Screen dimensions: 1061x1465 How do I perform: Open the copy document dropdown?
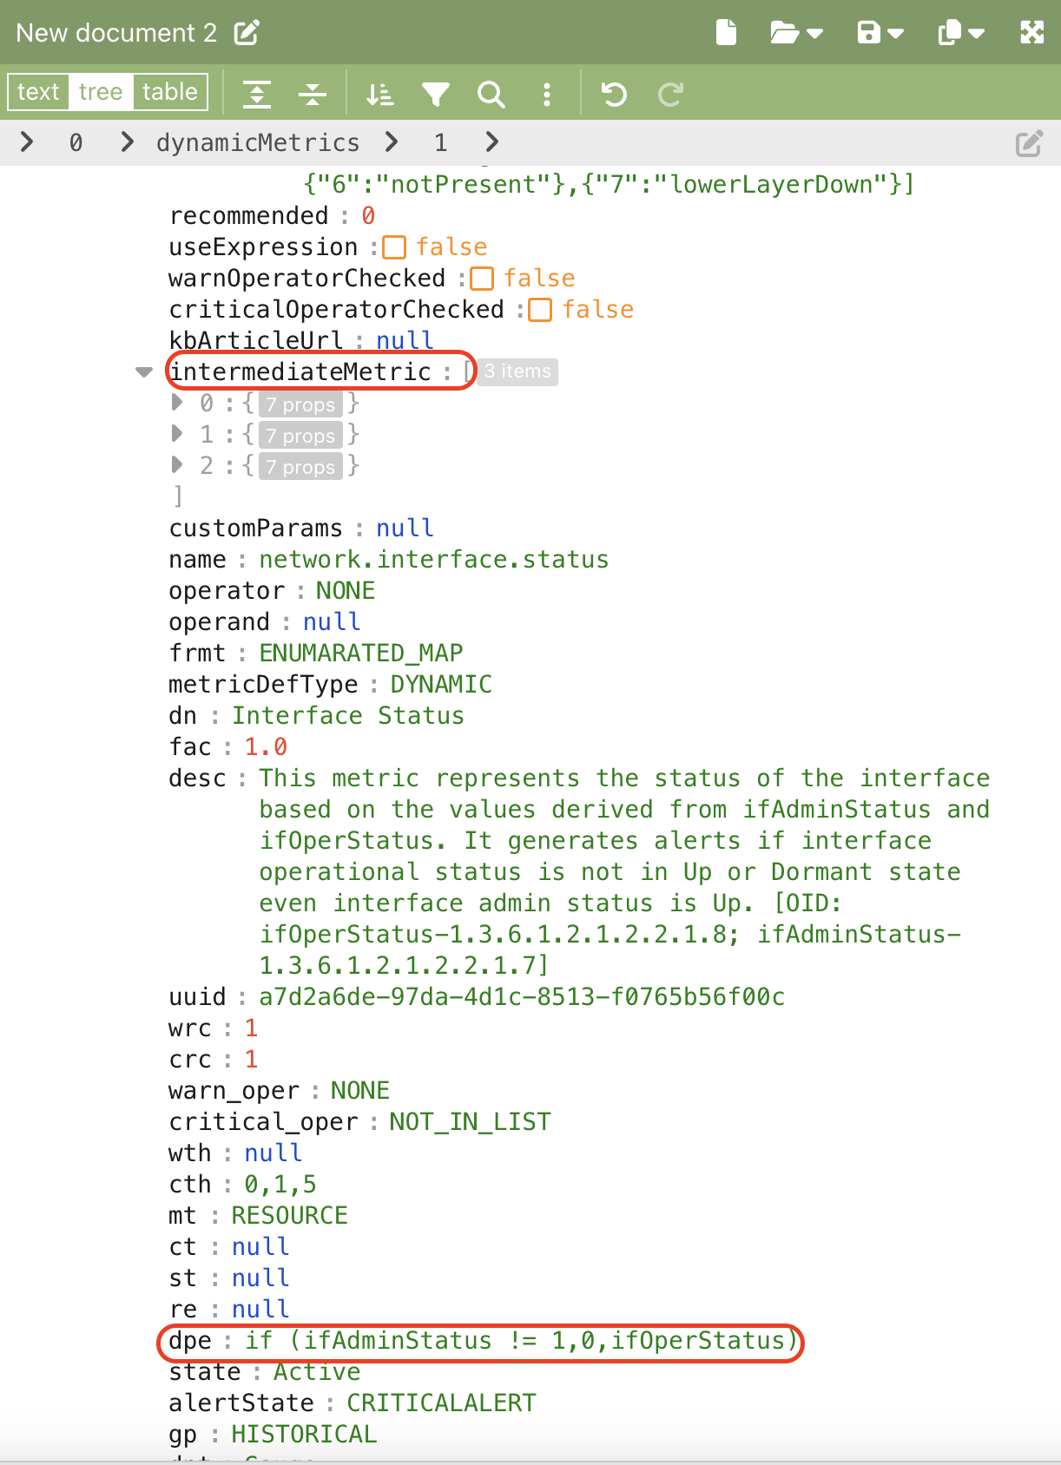(960, 33)
